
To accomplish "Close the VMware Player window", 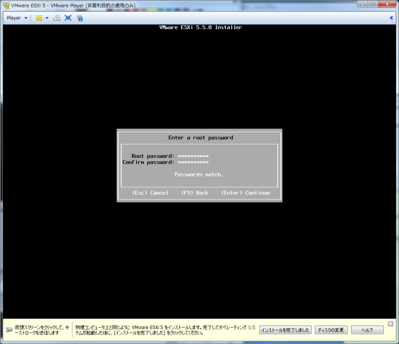I will point(387,4).
